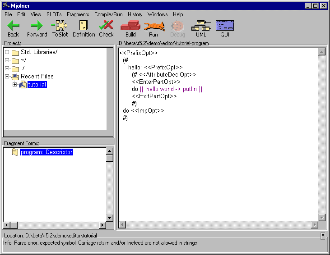Select the program: Descriptor fragment form

click(x=46, y=152)
